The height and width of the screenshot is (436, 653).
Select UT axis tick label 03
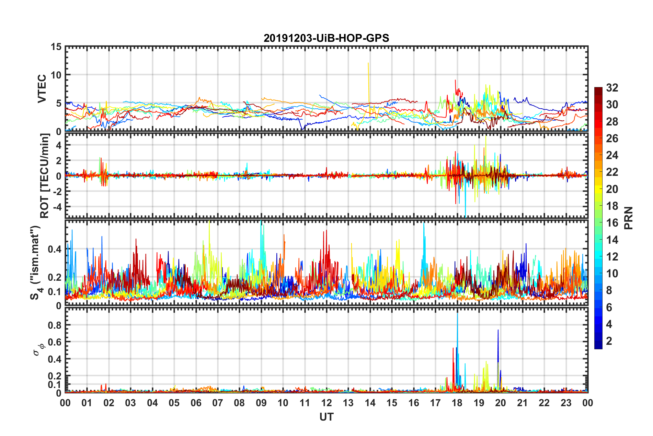pyautogui.click(x=130, y=403)
